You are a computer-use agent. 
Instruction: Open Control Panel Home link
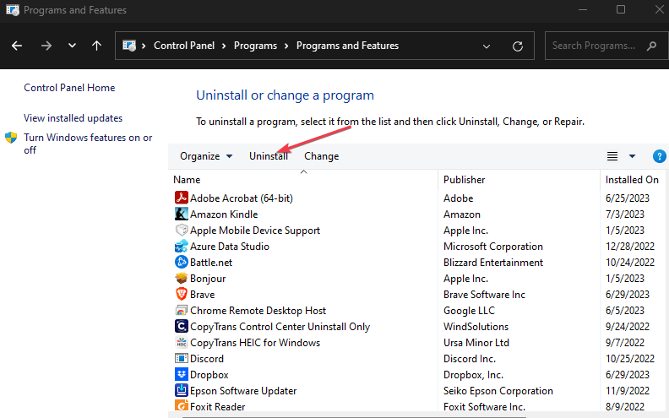pos(69,88)
